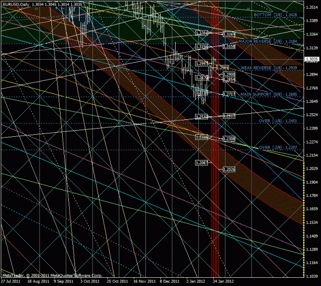
Task: Click the 1.1409 price scale value
Action: [312, 236]
